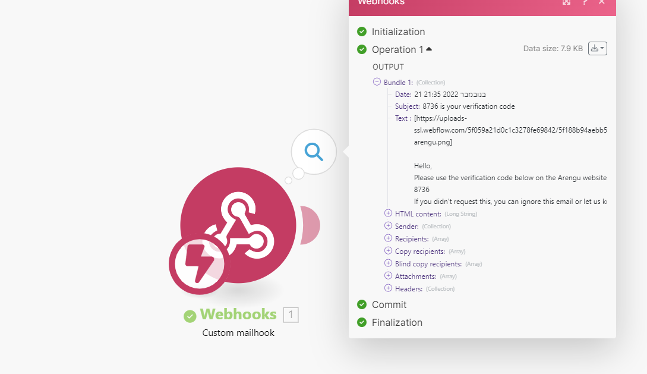Click the Webhooks module name label
This screenshot has height=374, width=647.
pos(238,315)
